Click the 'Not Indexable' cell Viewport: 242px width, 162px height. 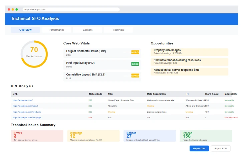[x=231, y=118]
